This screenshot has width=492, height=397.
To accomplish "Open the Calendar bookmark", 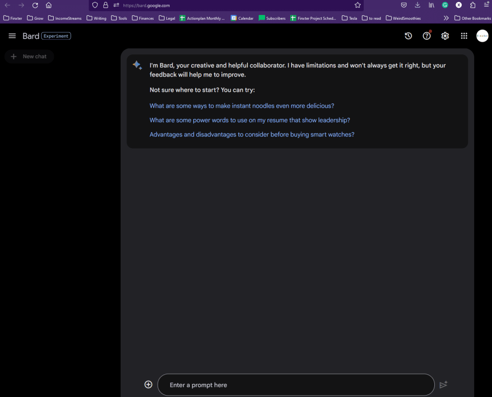I will [x=242, y=18].
